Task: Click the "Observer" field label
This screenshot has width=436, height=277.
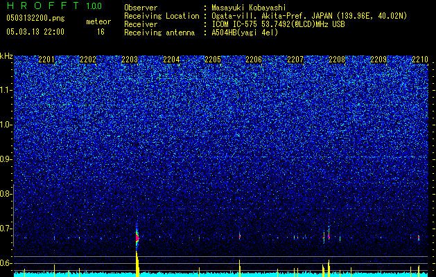Action: click(141, 8)
